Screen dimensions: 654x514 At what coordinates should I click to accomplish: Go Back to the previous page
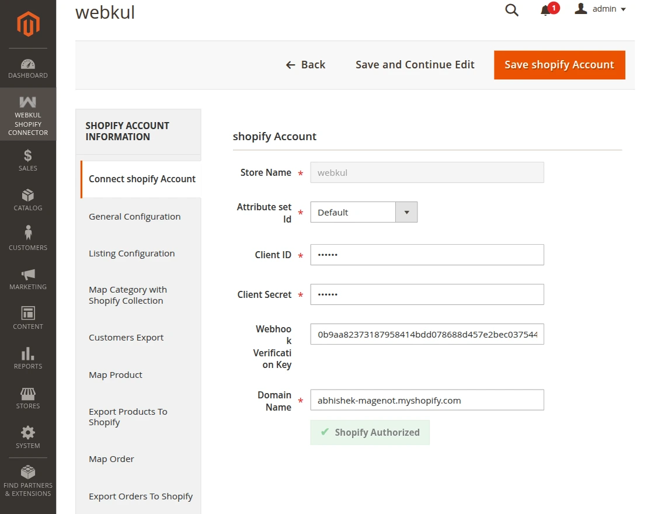[x=305, y=65]
